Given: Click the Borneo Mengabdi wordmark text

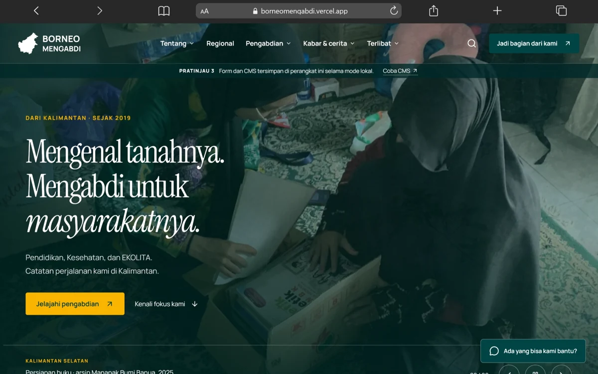Looking at the screenshot, I should coord(61,43).
